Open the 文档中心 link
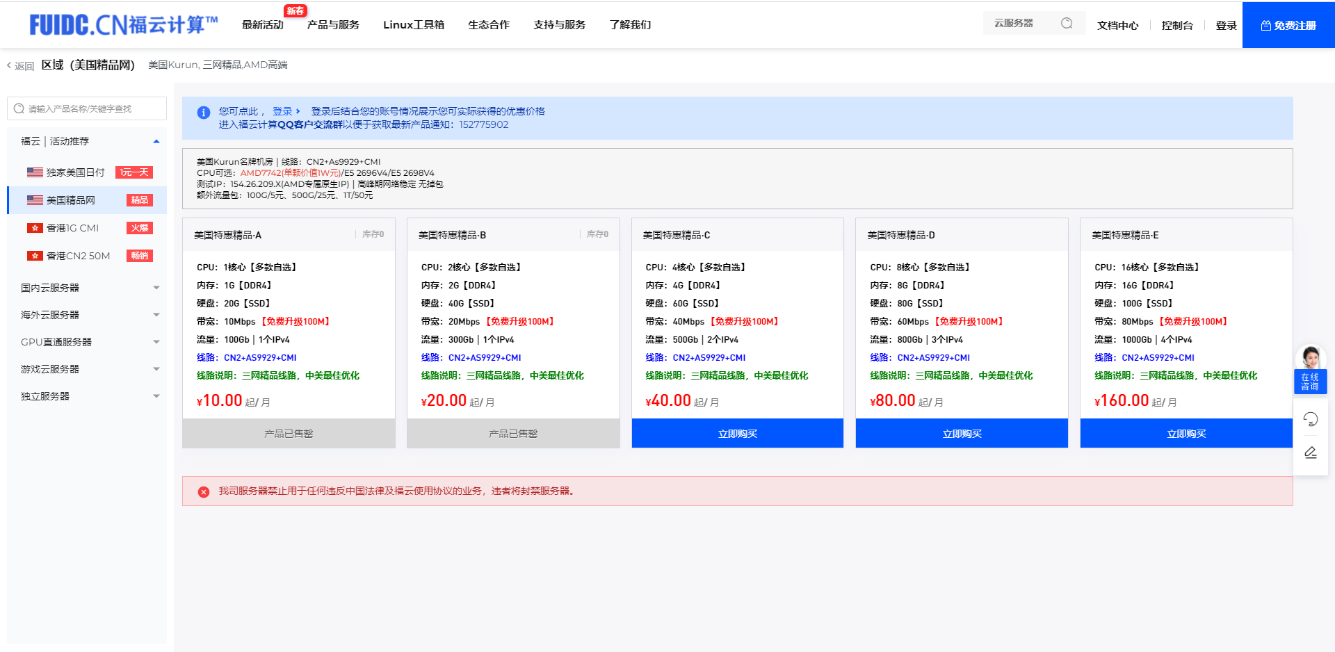Viewport: 1335px width, 652px height. (1118, 26)
